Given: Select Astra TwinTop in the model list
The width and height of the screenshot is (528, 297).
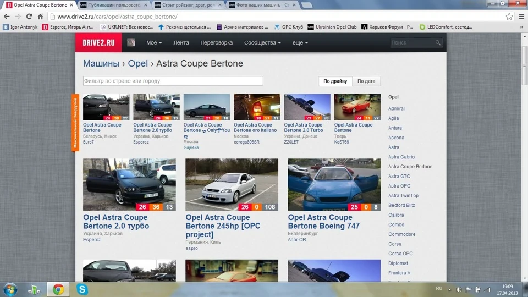Looking at the screenshot, I should coord(403,196).
